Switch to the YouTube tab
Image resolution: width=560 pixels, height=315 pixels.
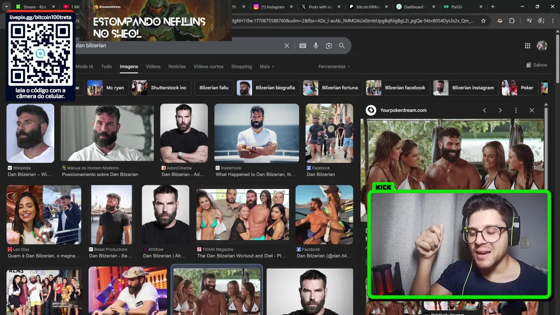click(x=71, y=7)
